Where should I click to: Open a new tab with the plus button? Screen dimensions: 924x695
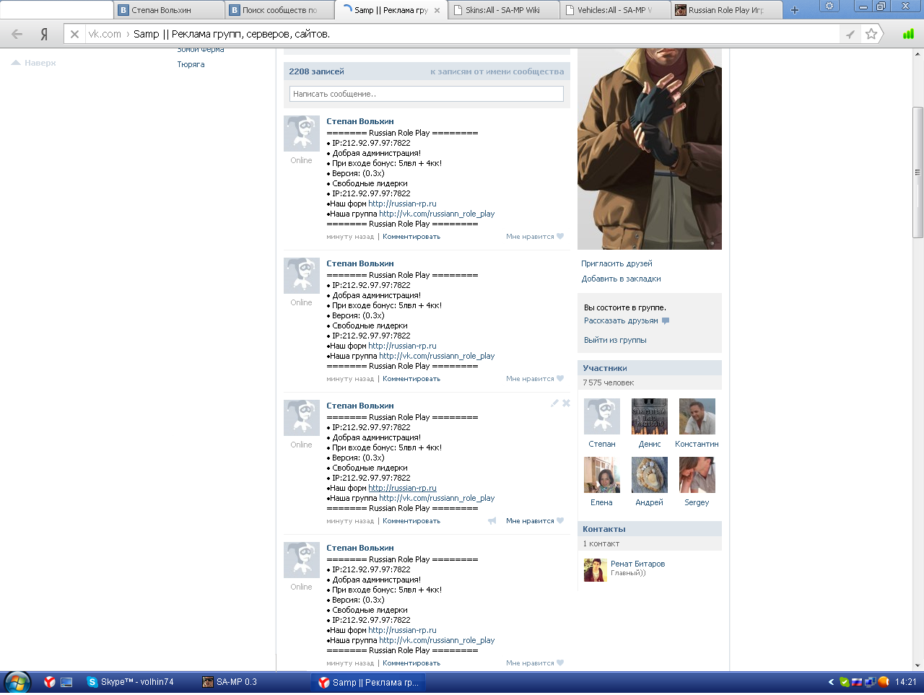(795, 10)
